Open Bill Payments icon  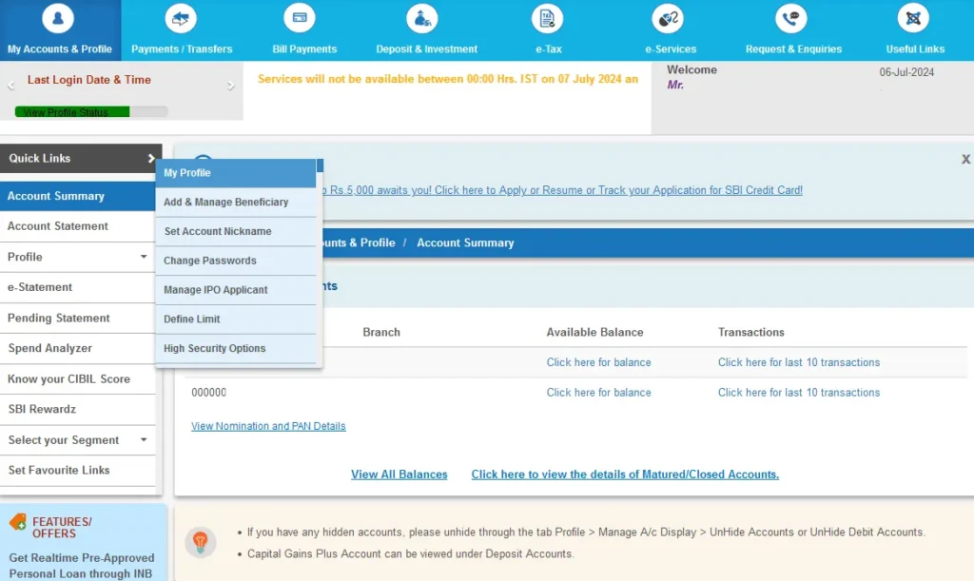tap(300, 18)
